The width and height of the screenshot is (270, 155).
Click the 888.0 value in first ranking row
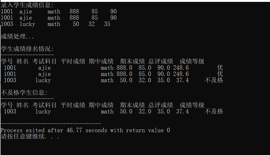tap(124, 68)
